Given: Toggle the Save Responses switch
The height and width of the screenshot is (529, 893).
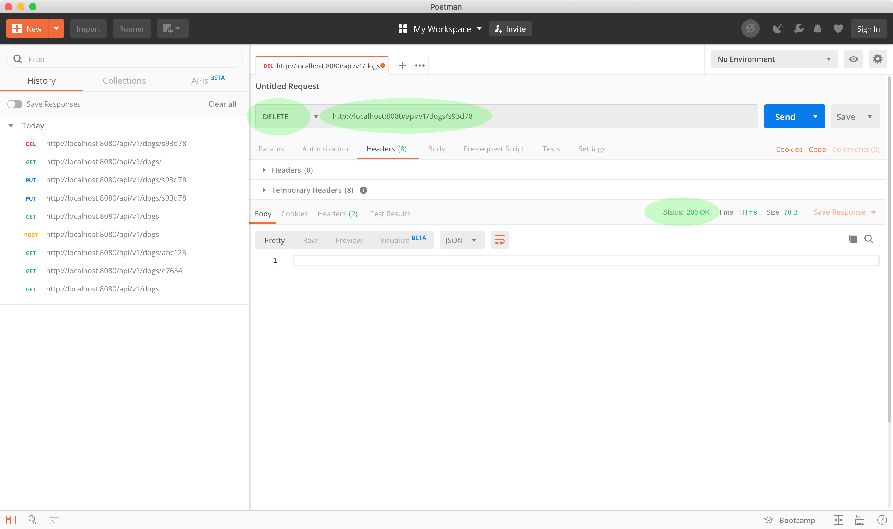Looking at the screenshot, I should pos(15,104).
